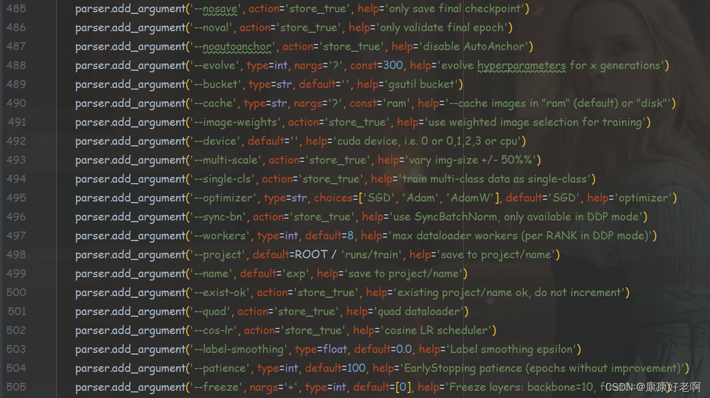The image size is (710, 398).
Task: Click the '--cache' argument string
Action: pos(213,103)
